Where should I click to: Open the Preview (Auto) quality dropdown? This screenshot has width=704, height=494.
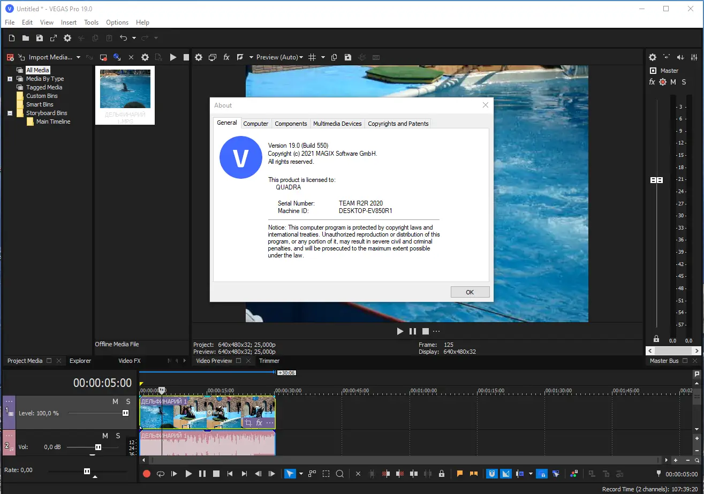[279, 57]
